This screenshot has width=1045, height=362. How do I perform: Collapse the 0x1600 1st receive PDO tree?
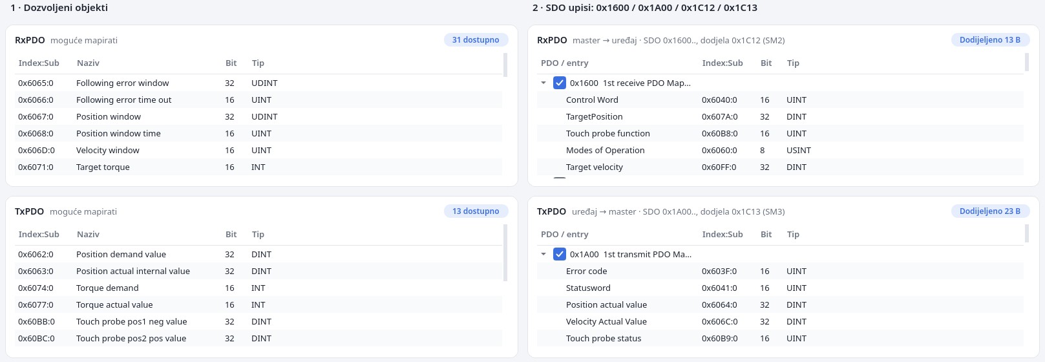click(544, 83)
